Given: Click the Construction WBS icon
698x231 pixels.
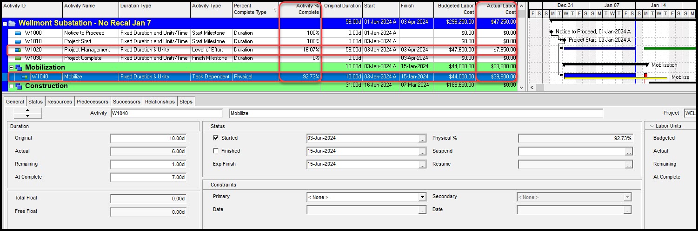Looking at the screenshot, I should coord(19,86).
